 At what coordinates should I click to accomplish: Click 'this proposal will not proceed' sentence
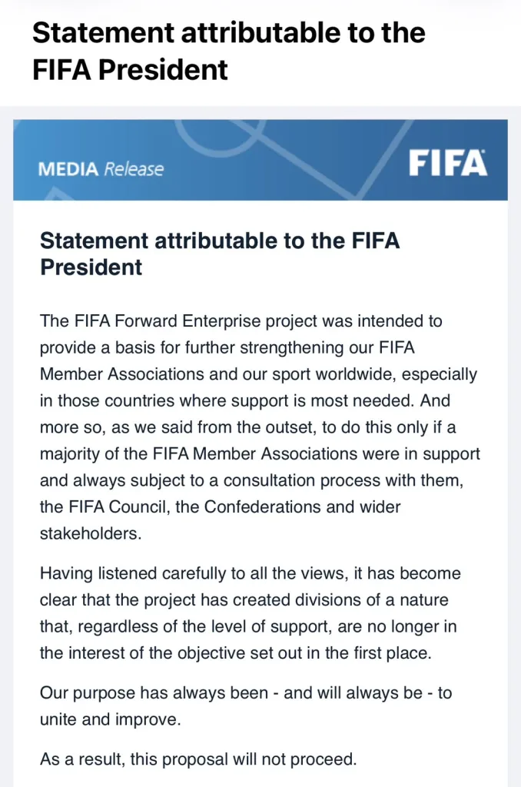(244, 759)
